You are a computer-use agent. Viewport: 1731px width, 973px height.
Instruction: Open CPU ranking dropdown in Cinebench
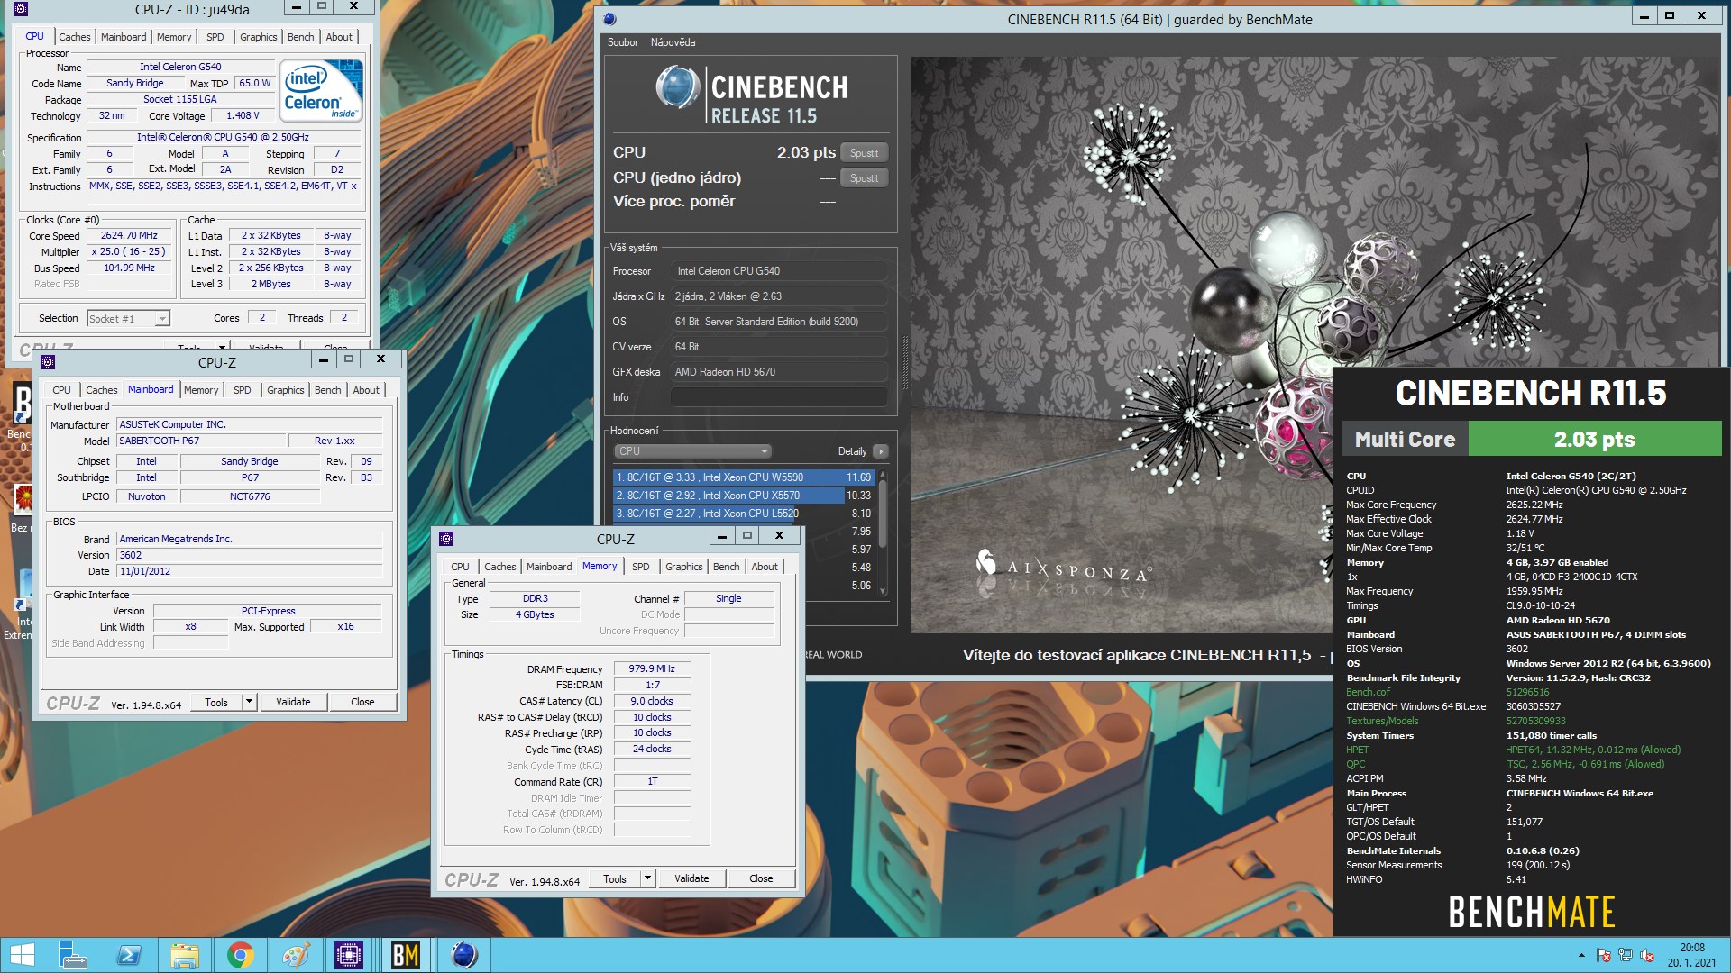click(692, 451)
